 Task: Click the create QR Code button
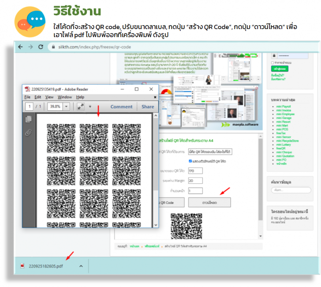point(172,202)
